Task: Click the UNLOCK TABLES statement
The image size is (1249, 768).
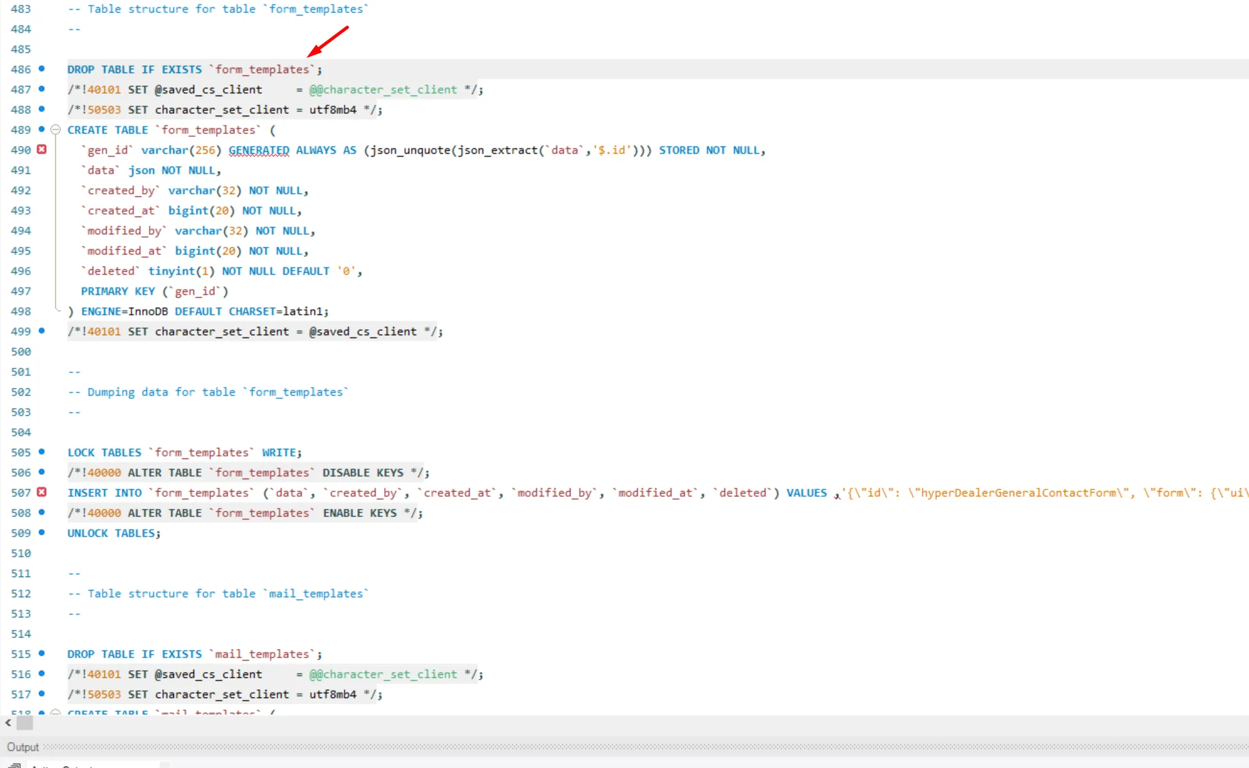Action: coord(114,533)
